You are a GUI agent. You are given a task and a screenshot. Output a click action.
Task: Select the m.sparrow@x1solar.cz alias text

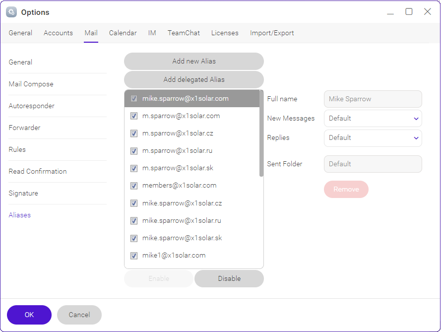tap(178, 133)
